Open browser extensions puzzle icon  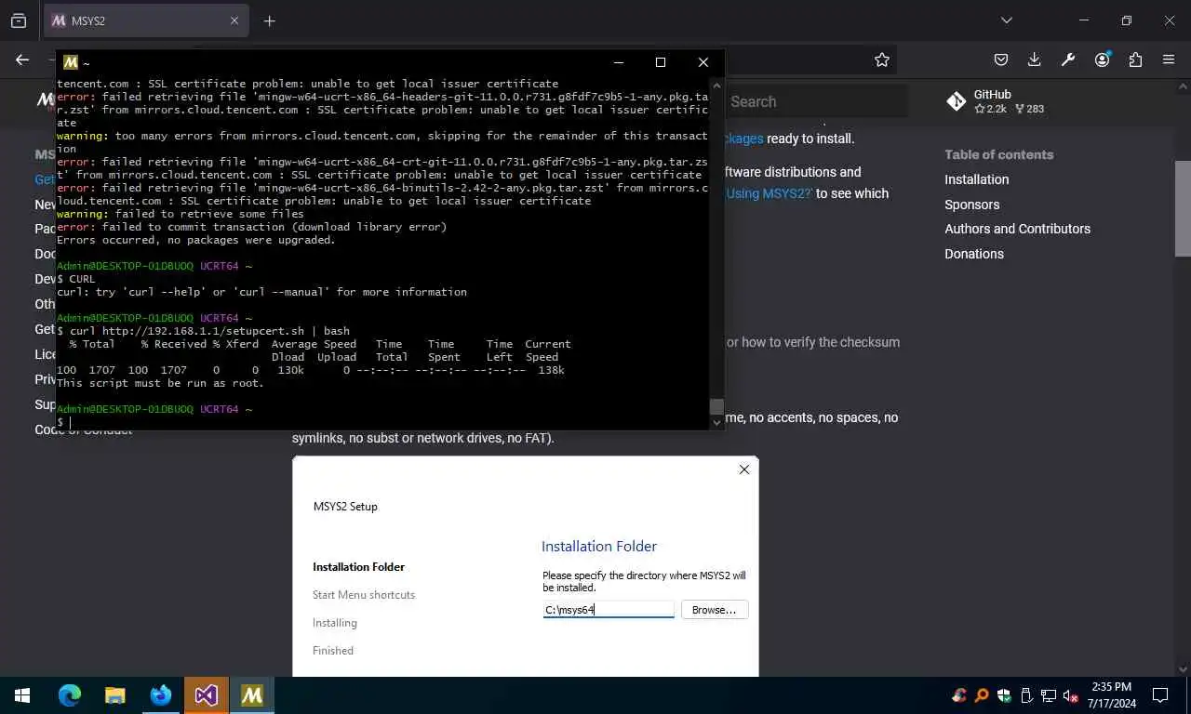[x=1135, y=59]
